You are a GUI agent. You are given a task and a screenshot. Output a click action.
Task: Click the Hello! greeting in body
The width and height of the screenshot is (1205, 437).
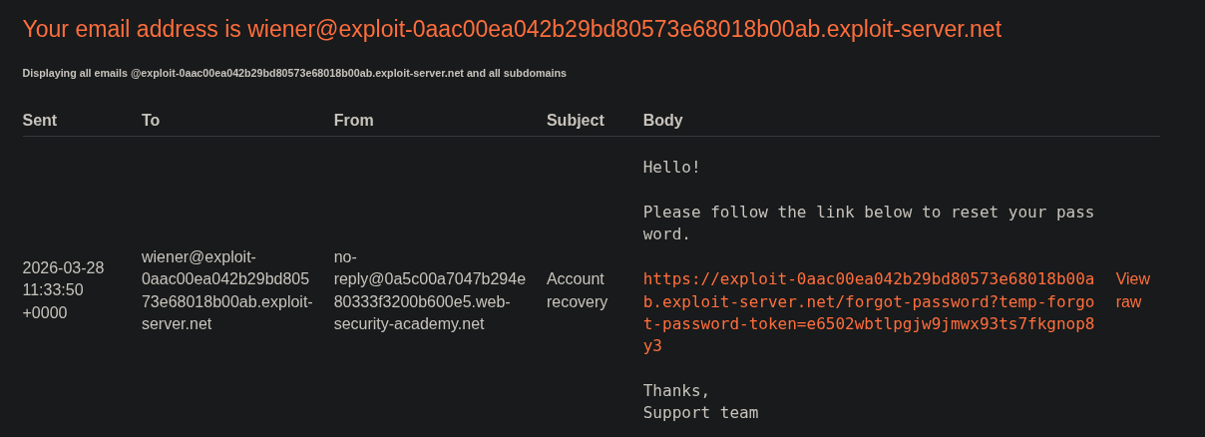tap(671, 167)
